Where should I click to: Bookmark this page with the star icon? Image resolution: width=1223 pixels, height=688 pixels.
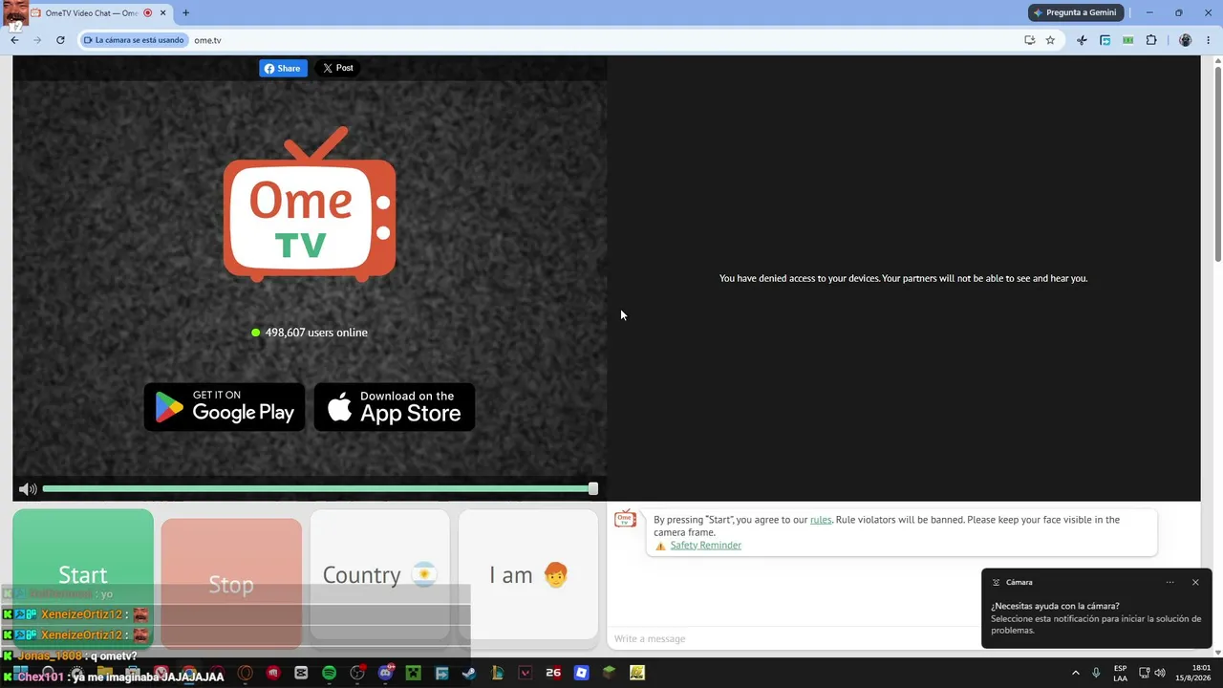1050,40
